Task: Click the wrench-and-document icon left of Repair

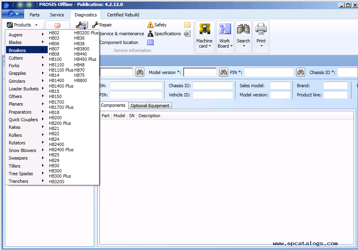Action: pyautogui.click(x=82, y=25)
